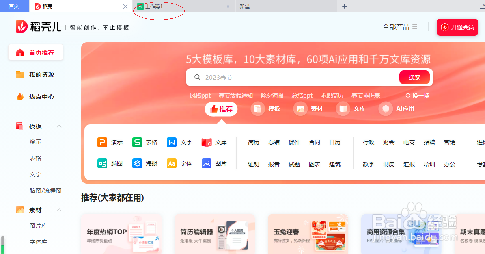
Task: Select the 模板 category tab in banner
Action: click(266, 109)
